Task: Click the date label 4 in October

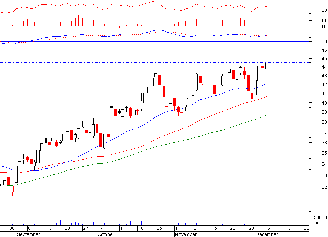Action: point(102,228)
